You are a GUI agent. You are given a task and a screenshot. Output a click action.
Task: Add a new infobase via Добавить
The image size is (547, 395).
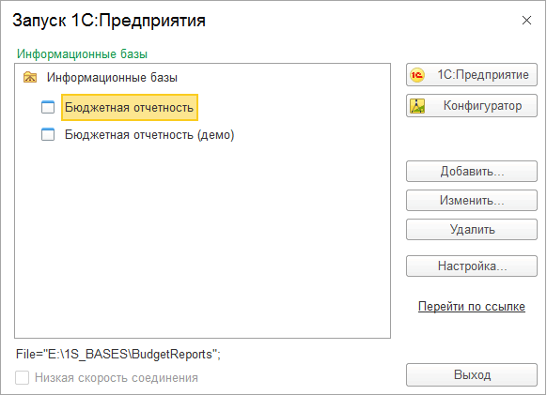coord(472,171)
